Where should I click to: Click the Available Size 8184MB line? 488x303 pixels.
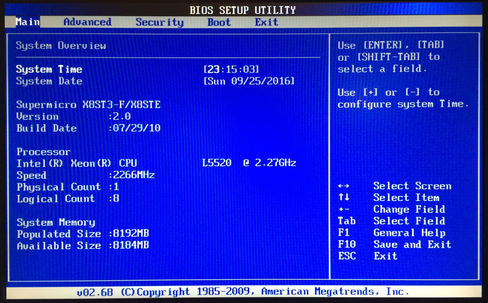83,246
